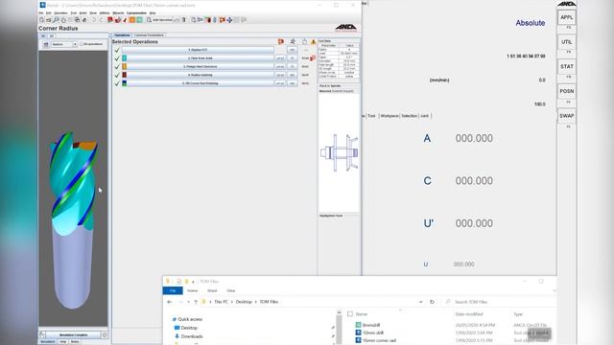Click the Open file toolbar icon

49,20
